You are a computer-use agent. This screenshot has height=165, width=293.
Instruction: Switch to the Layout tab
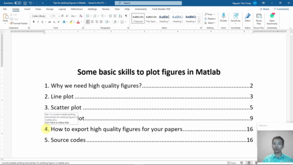(x=62, y=9)
